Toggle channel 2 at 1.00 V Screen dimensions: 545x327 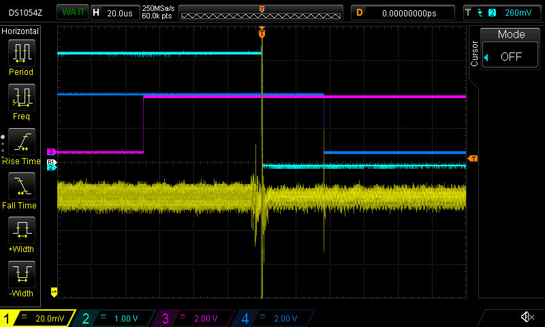[x=116, y=318]
